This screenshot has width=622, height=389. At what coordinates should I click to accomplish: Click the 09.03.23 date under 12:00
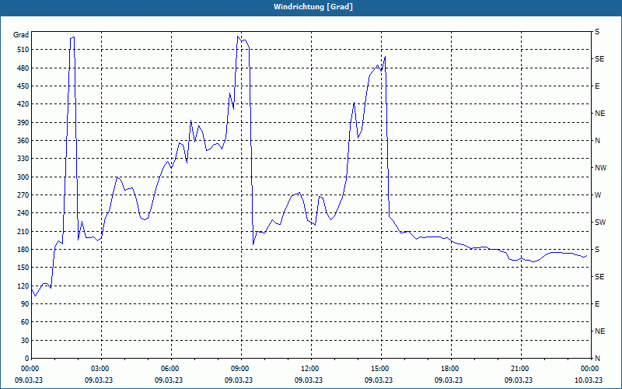click(x=309, y=380)
